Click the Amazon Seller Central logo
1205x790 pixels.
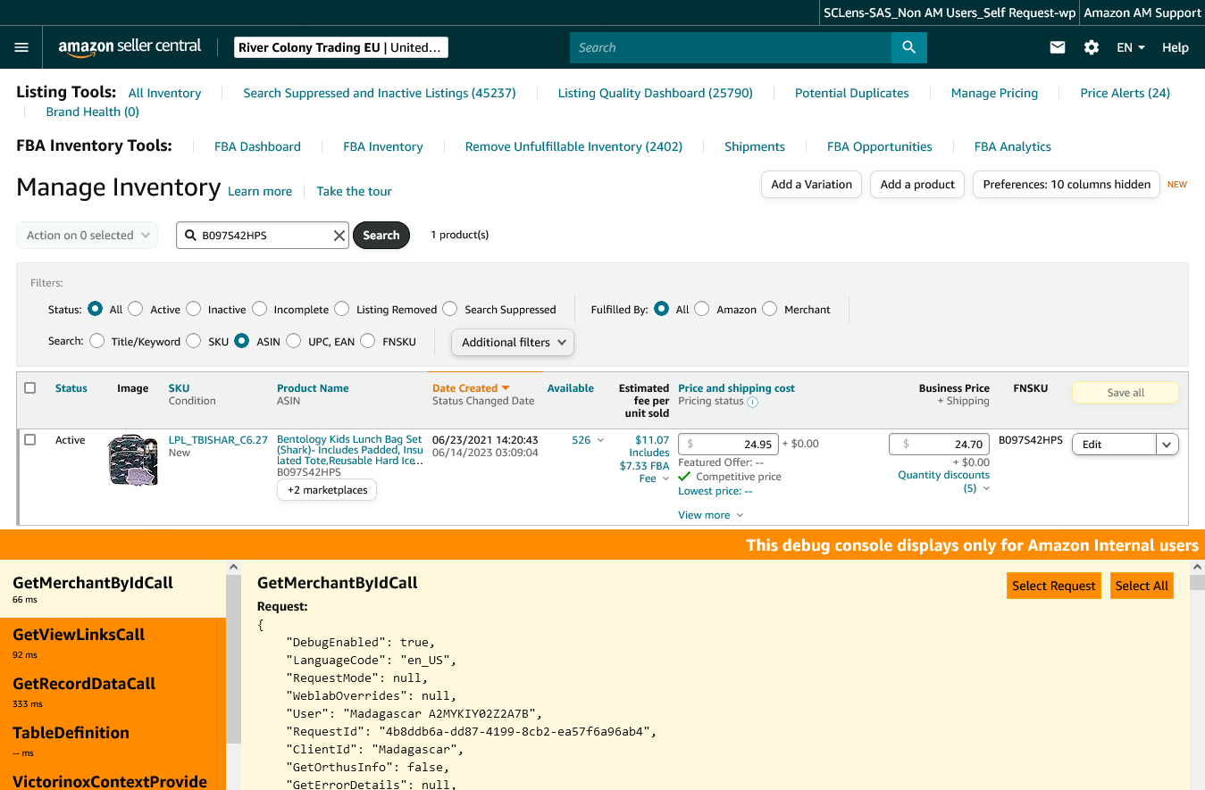(130, 47)
